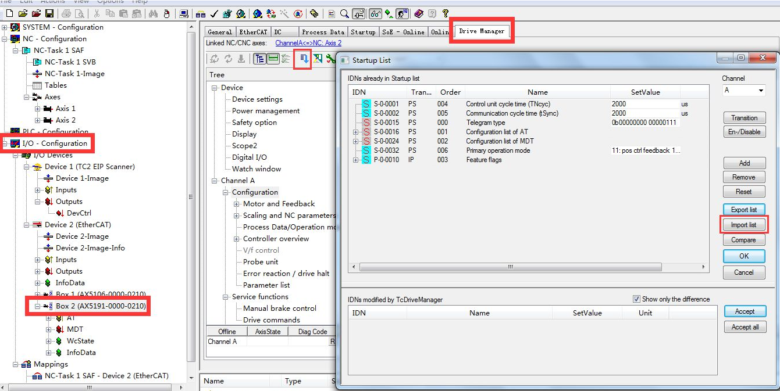Screen dimensions: 780x391
Task: Switch to the Process Data tab
Action: tap(323, 32)
